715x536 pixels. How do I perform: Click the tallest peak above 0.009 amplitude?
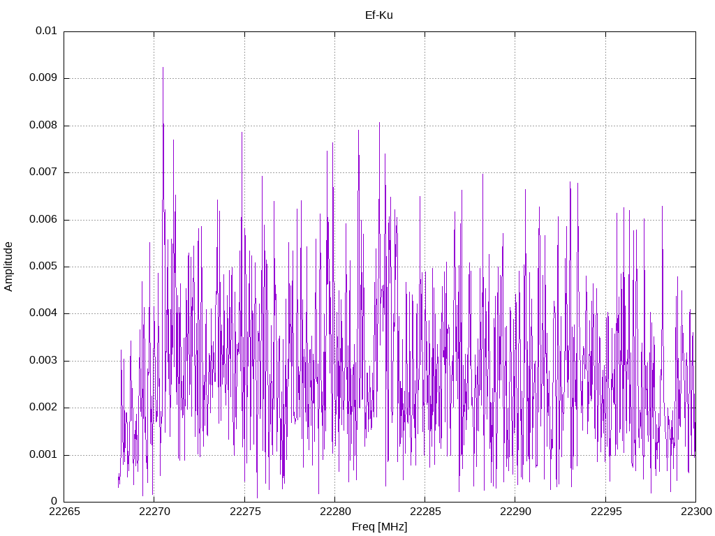pyautogui.click(x=163, y=68)
